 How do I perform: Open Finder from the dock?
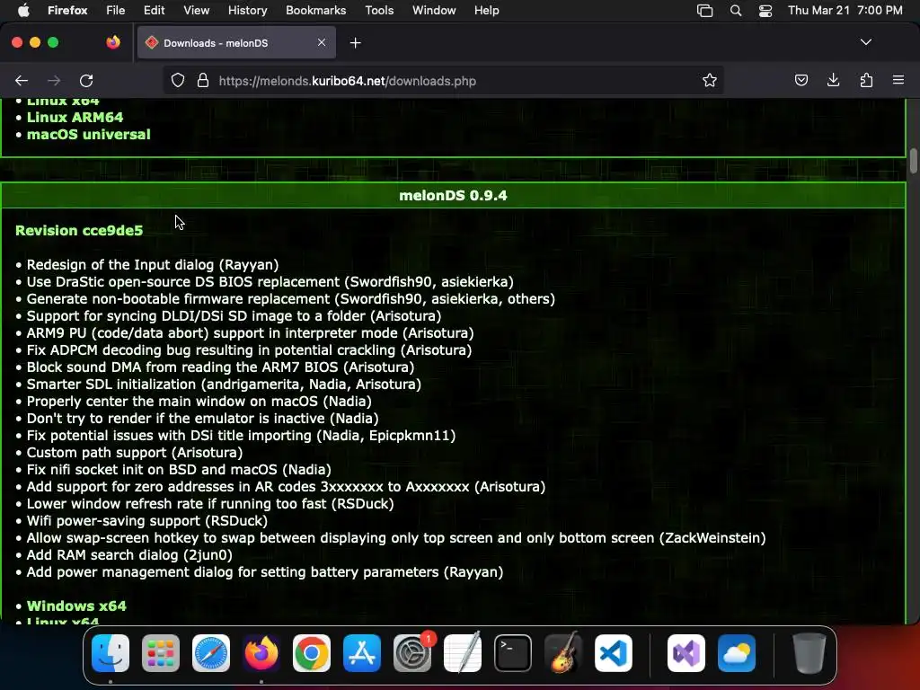pos(111,653)
